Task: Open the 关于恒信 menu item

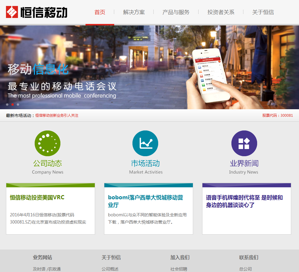Action: [263, 12]
